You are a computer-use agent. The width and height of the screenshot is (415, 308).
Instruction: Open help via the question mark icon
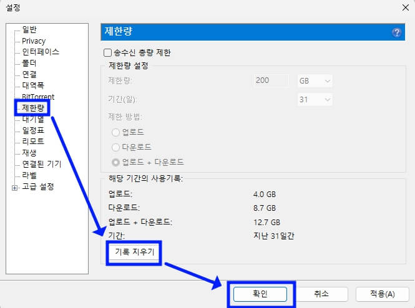396,32
